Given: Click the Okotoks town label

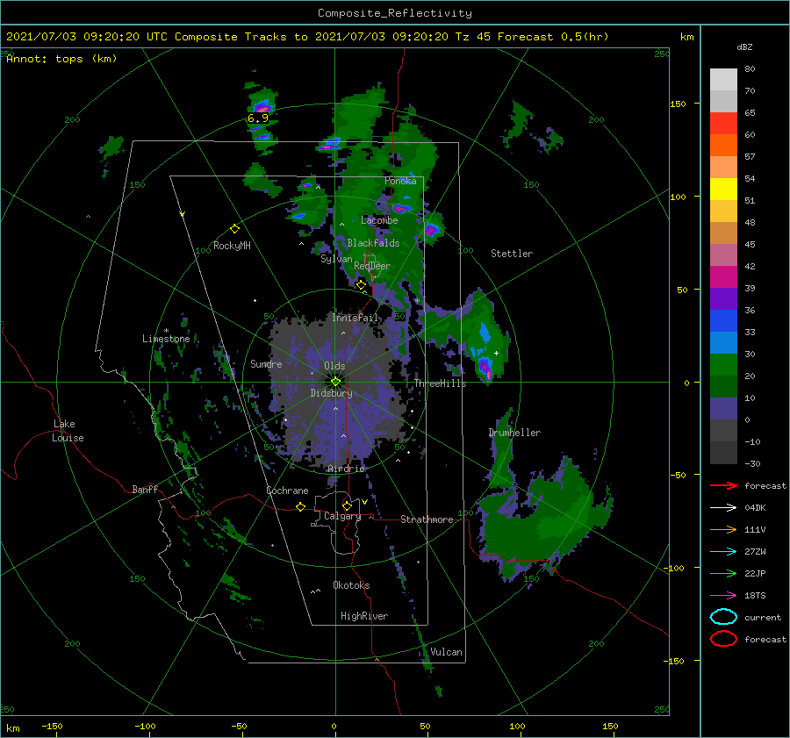Looking at the screenshot, I should coord(352,585).
